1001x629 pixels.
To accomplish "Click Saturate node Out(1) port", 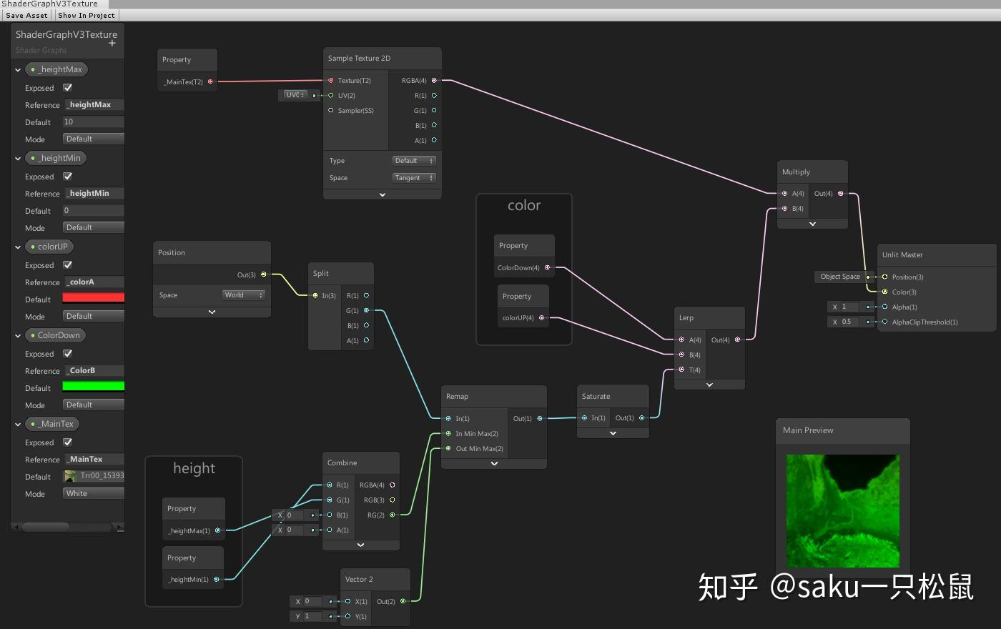I will coord(642,418).
